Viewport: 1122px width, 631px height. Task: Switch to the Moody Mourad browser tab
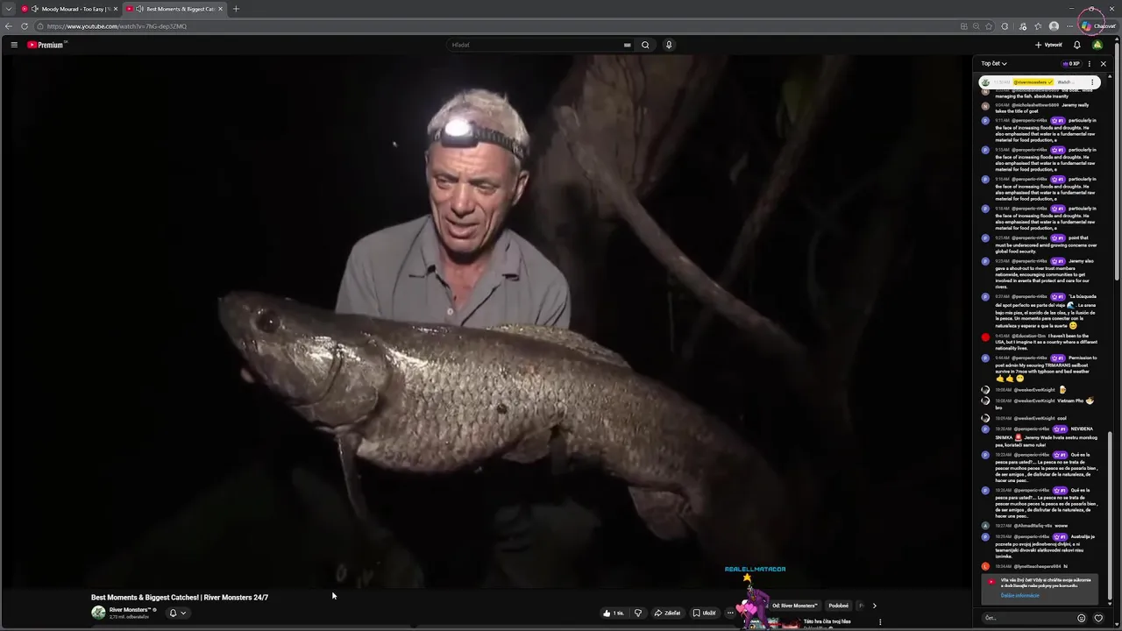69,9
